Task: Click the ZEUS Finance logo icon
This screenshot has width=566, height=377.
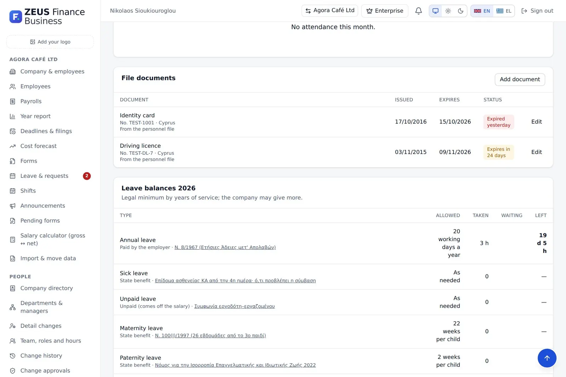Action: (16, 16)
